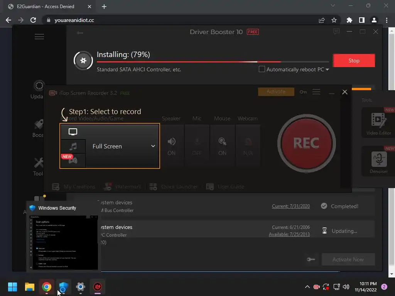The height and width of the screenshot is (296, 395).
Task: Toggle the Mouse ON control
Action: click(x=222, y=146)
